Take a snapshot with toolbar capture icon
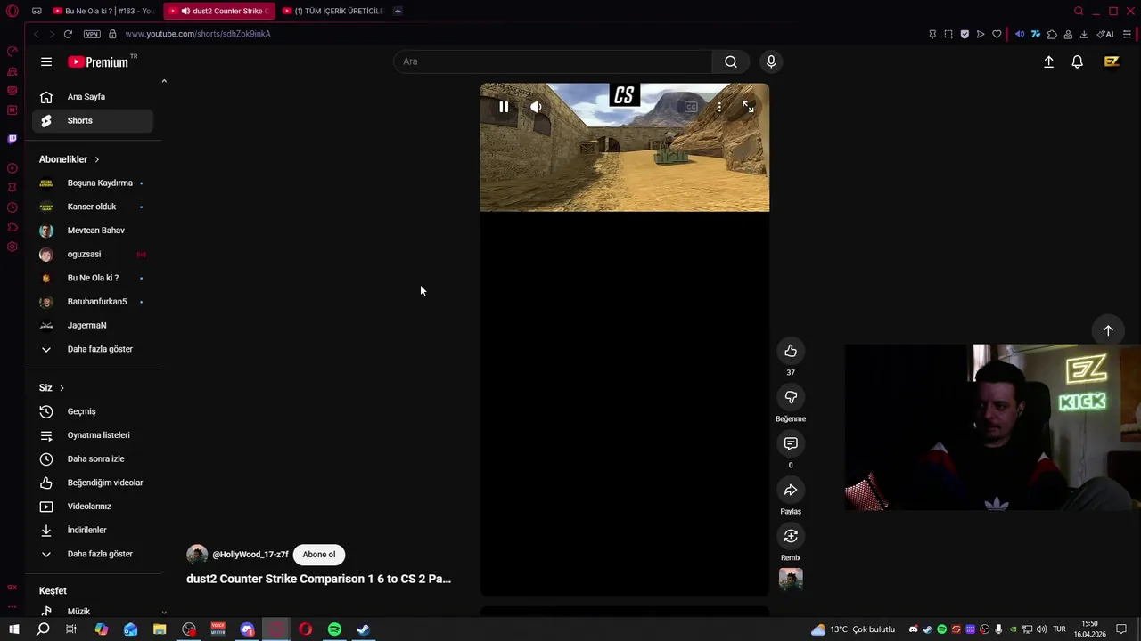Screen dimensions: 1141x641 (948, 34)
